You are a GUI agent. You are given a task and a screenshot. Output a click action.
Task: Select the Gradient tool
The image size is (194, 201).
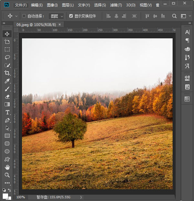(7, 104)
